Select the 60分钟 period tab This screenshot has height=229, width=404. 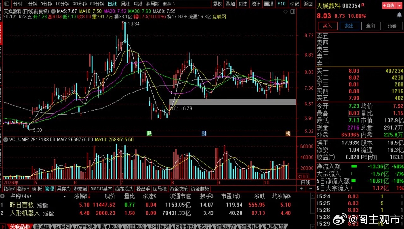[97, 4]
